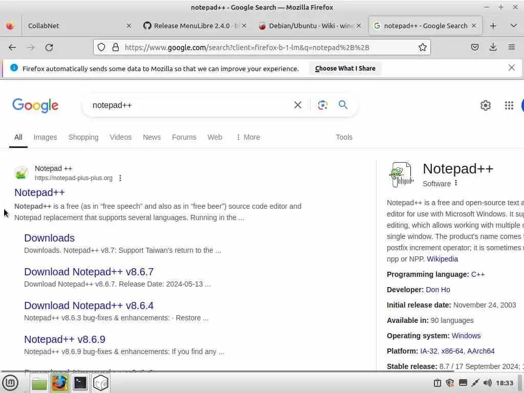Close the notepad++ Google Search tab
The image size is (524, 393).
tap(473, 26)
